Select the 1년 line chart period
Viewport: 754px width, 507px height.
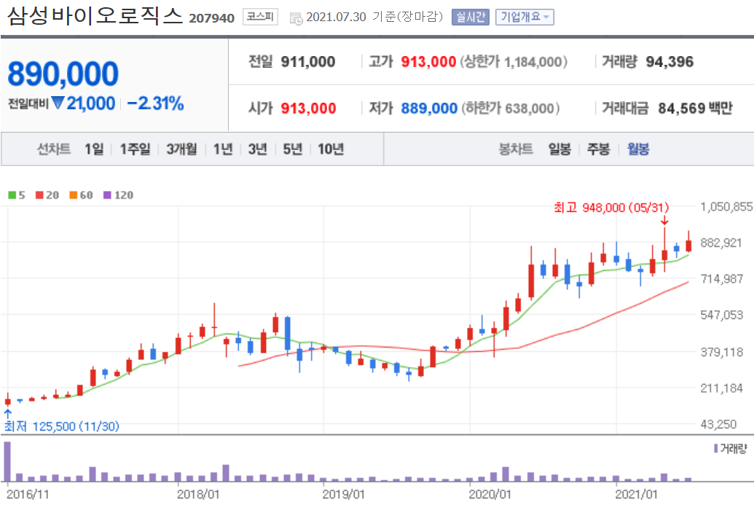pos(223,149)
